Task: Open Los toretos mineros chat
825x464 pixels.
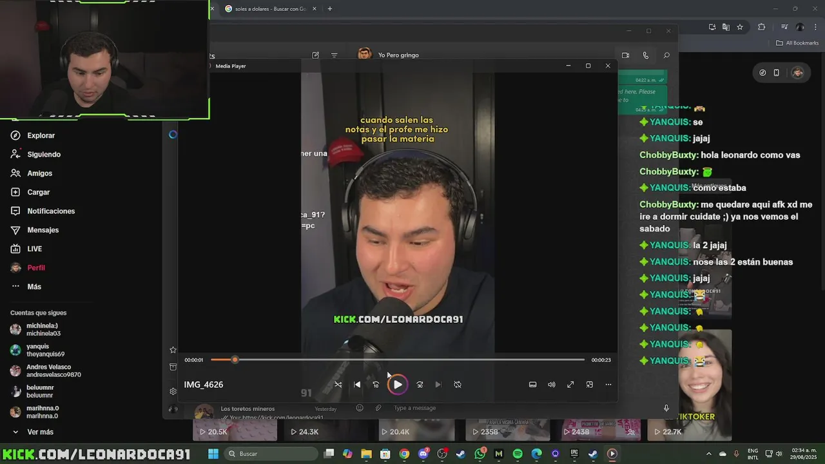Action: click(x=267, y=412)
